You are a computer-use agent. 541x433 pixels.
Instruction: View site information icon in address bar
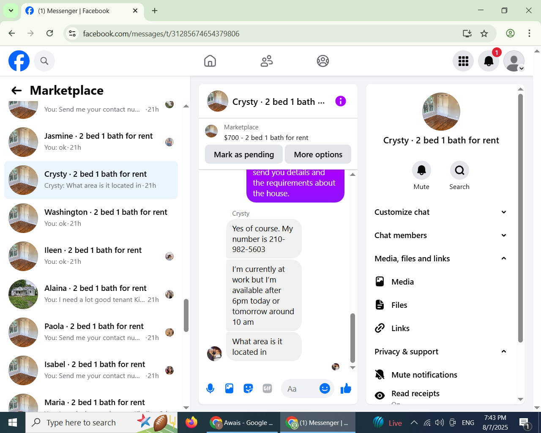[72, 33]
